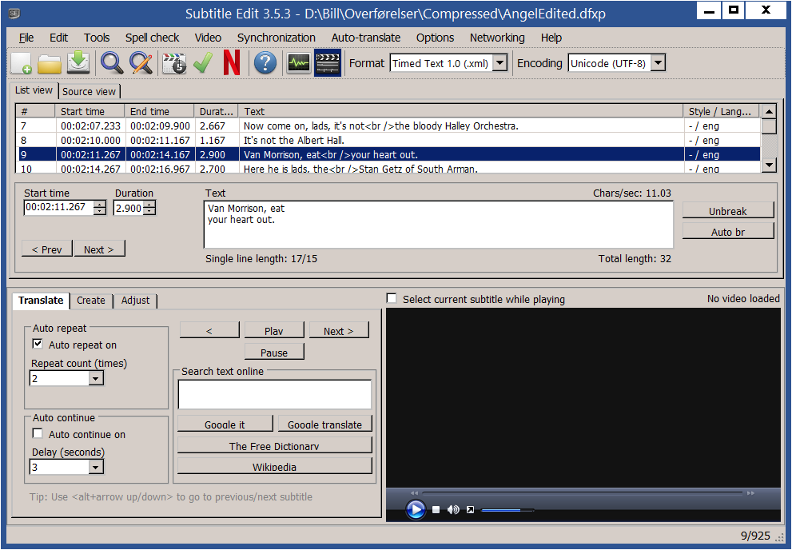Open the Options menu
The image size is (792, 550).
coord(435,38)
